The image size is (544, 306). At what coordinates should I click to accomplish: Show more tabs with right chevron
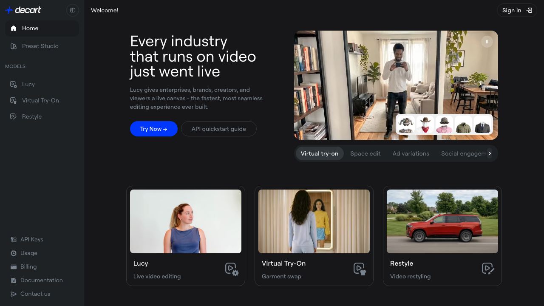[x=490, y=153]
